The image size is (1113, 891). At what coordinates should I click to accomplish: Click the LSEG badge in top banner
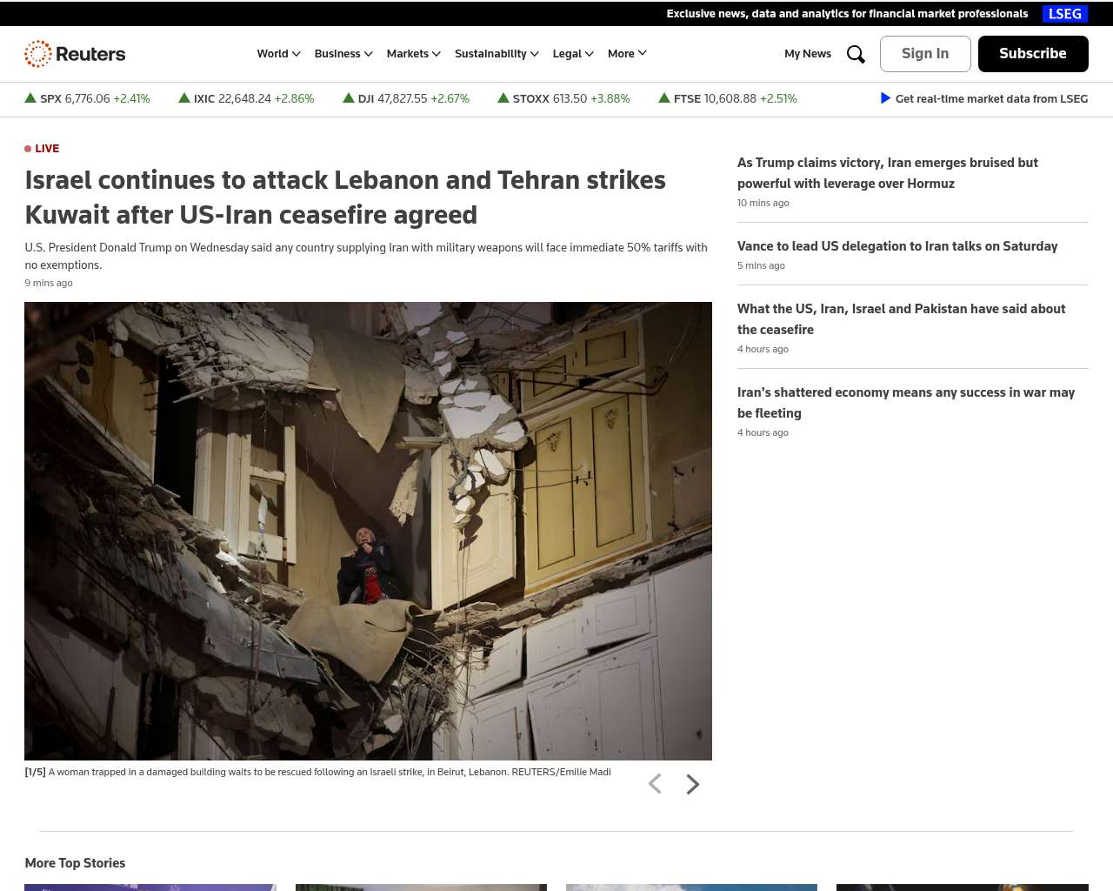tap(1064, 14)
